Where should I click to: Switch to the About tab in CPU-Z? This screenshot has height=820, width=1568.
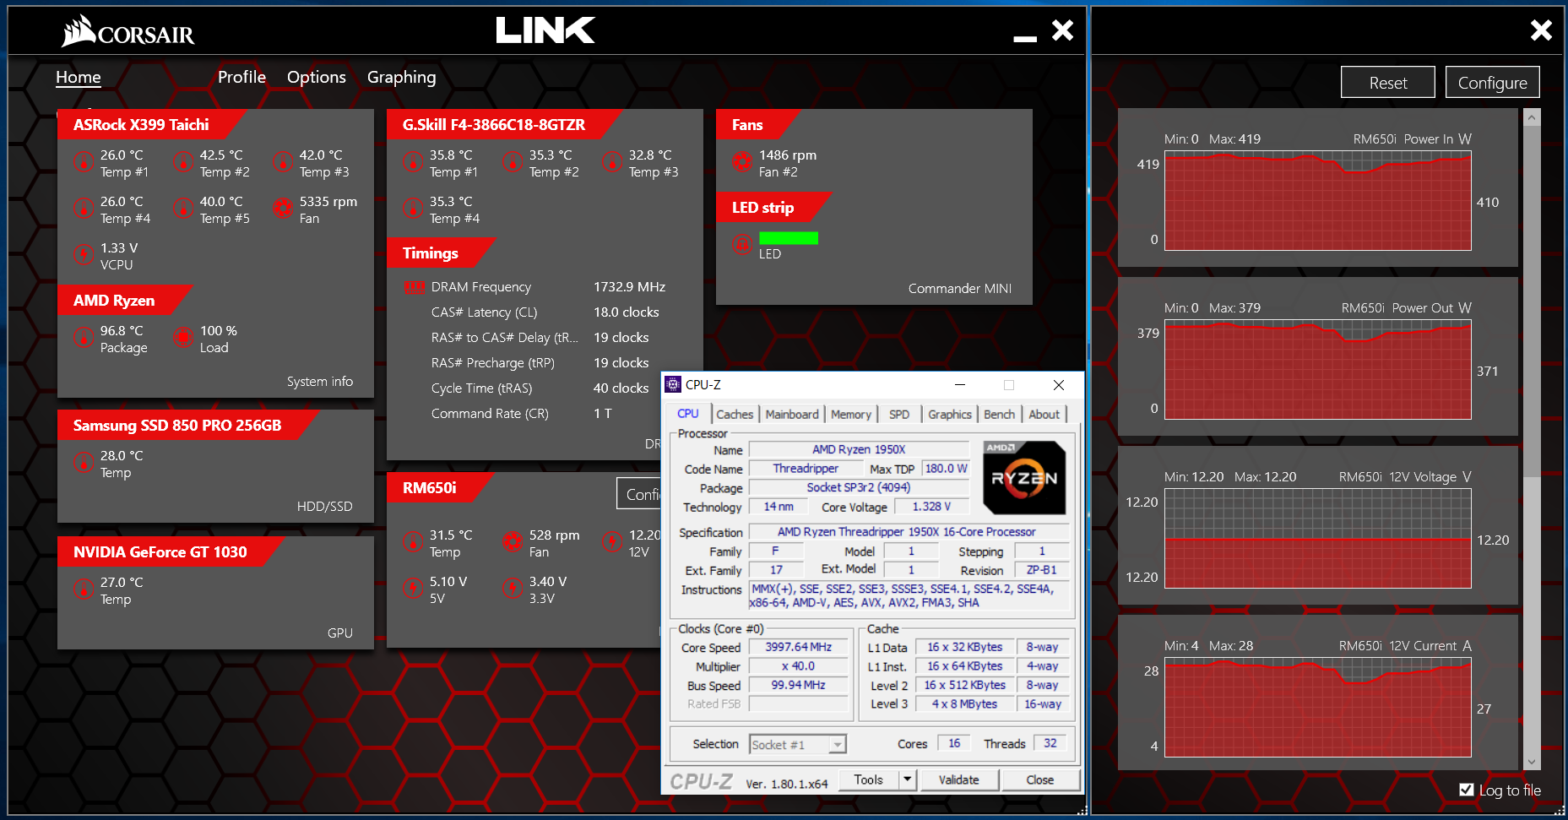(1044, 414)
